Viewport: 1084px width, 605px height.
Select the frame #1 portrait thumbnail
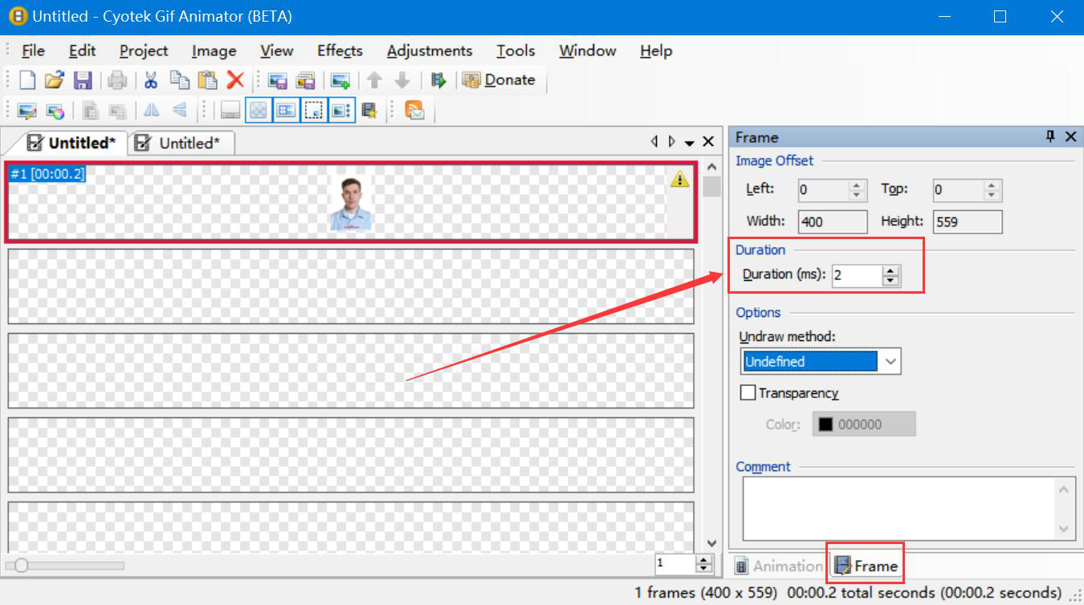click(x=351, y=204)
